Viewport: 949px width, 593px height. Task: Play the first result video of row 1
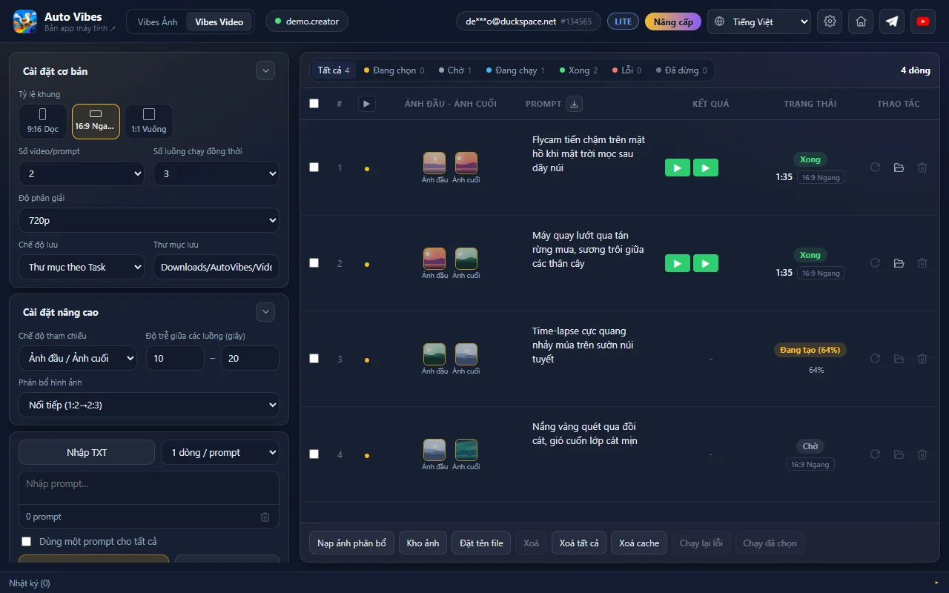[677, 168]
